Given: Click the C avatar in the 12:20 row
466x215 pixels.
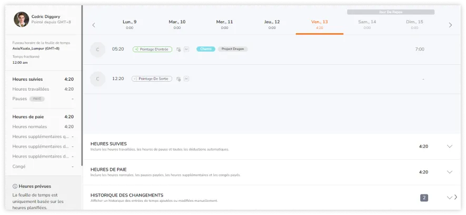Looking at the screenshot, I should pos(97,79).
